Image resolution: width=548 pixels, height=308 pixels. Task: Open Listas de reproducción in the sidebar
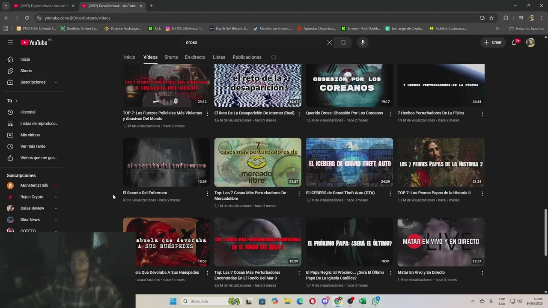click(x=34, y=124)
